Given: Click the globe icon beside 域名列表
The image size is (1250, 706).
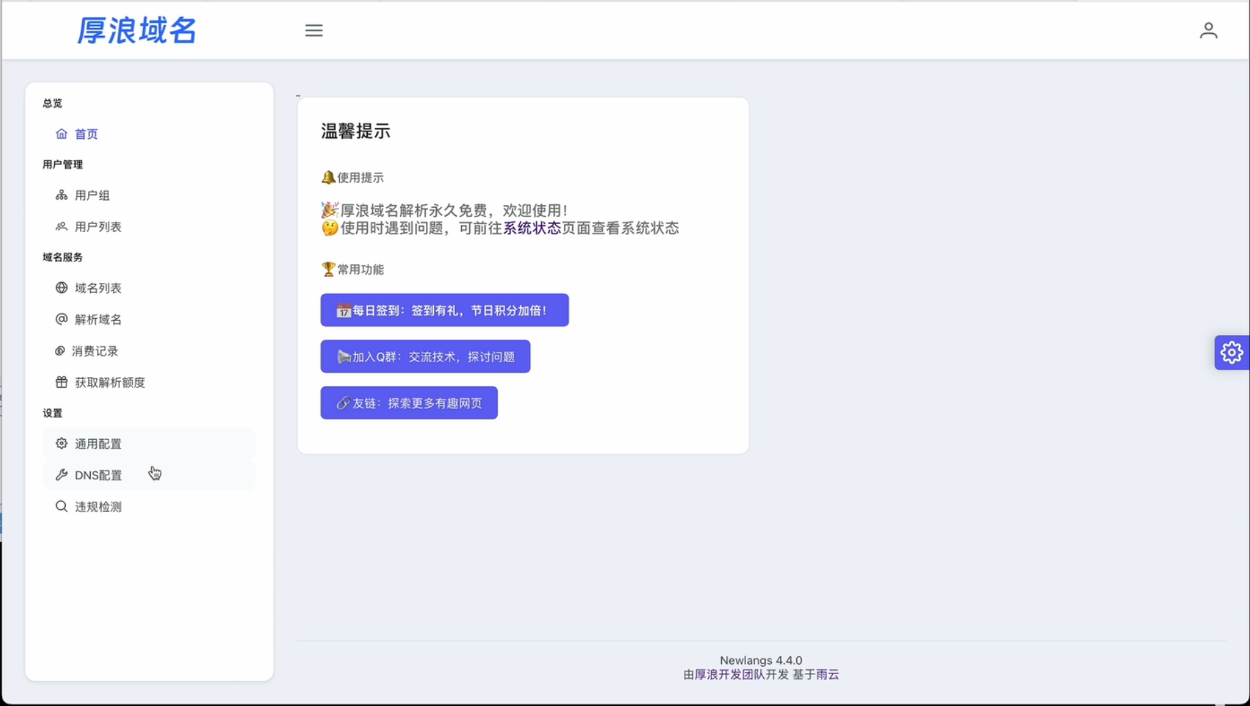Looking at the screenshot, I should (x=62, y=288).
